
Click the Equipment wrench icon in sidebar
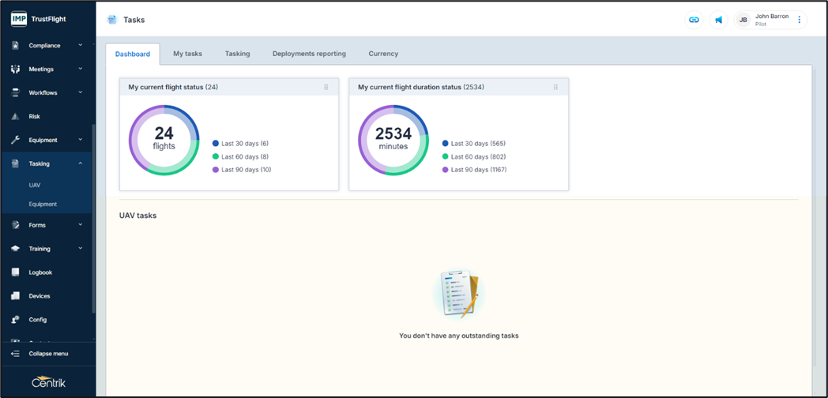(x=15, y=140)
